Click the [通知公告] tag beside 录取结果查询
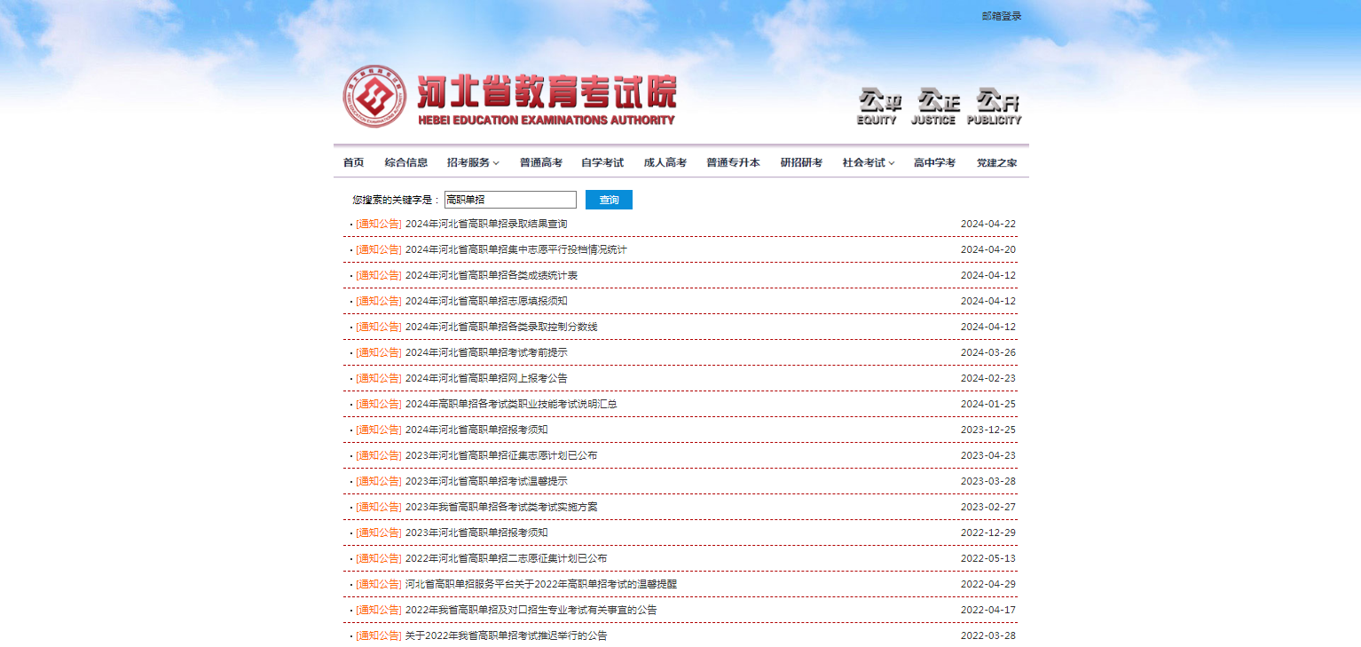The image size is (1361, 647). pos(379,224)
